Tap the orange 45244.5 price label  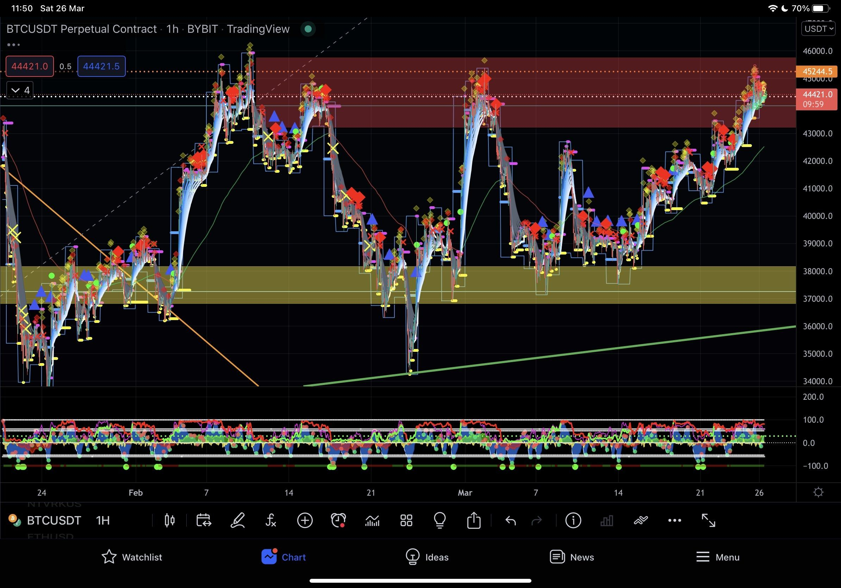[x=817, y=72]
